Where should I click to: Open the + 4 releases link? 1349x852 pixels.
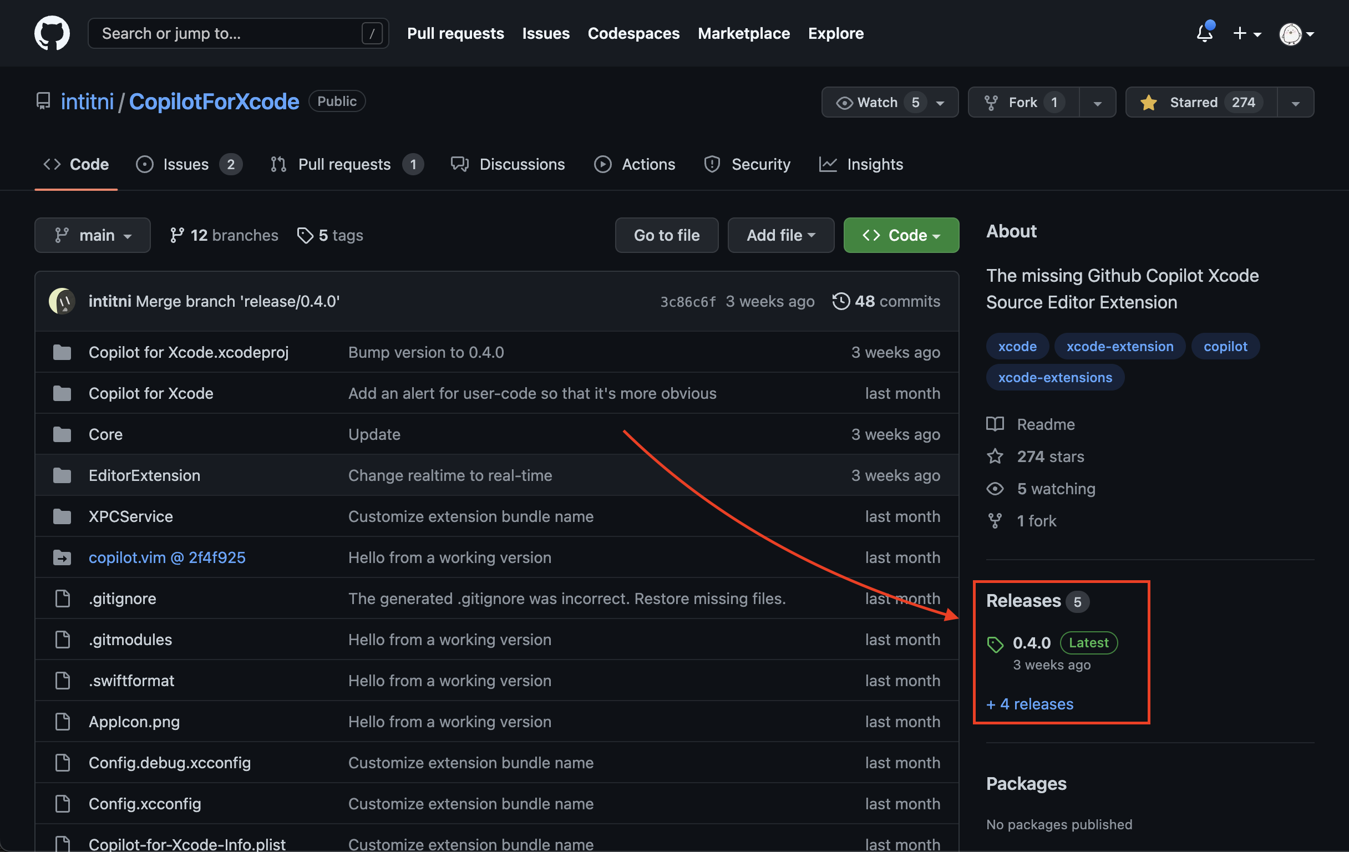point(1029,703)
